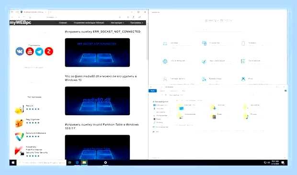The image size is (297, 175).
Task: Open the Share ribbon tab in Explorer
Action: coord(173,91)
